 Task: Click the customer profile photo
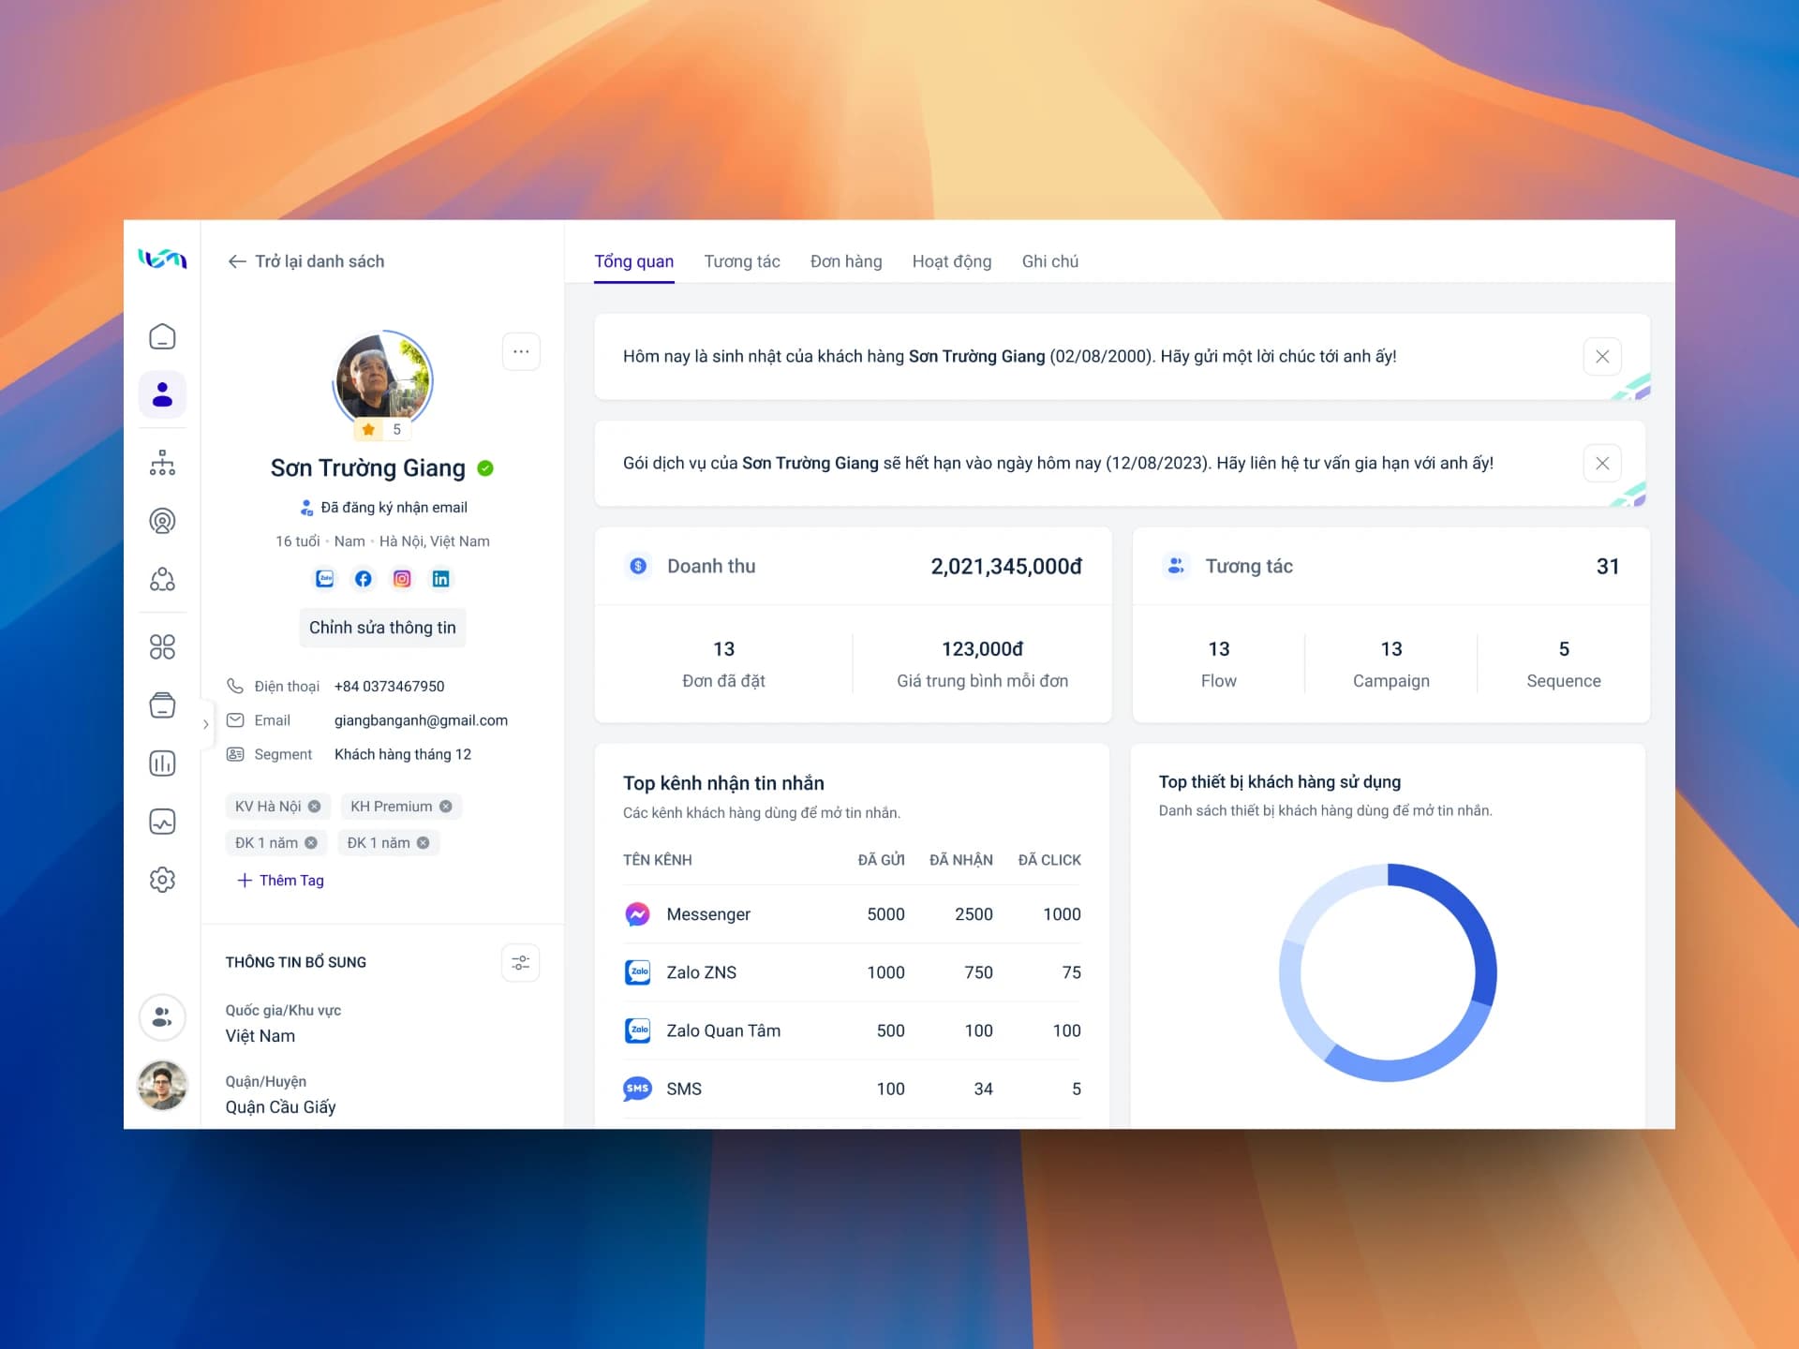pyautogui.click(x=382, y=379)
